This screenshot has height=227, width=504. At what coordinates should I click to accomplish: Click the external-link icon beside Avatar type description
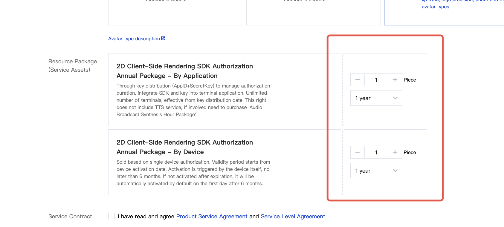click(x=163, y=39)
